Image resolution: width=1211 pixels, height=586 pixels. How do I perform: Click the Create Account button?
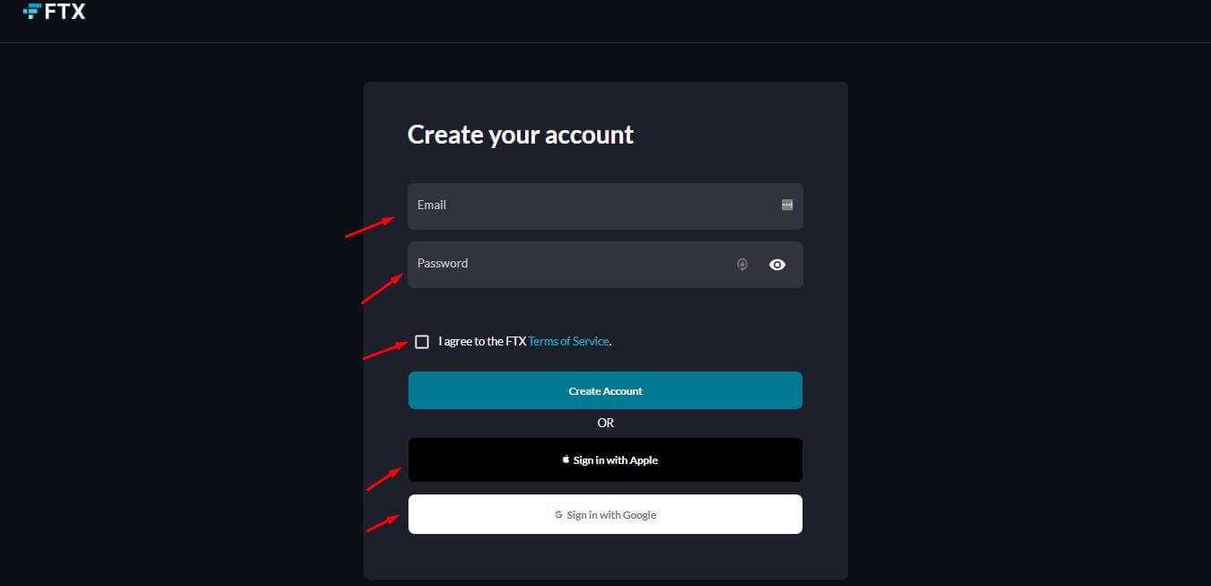tap(605, 390)
